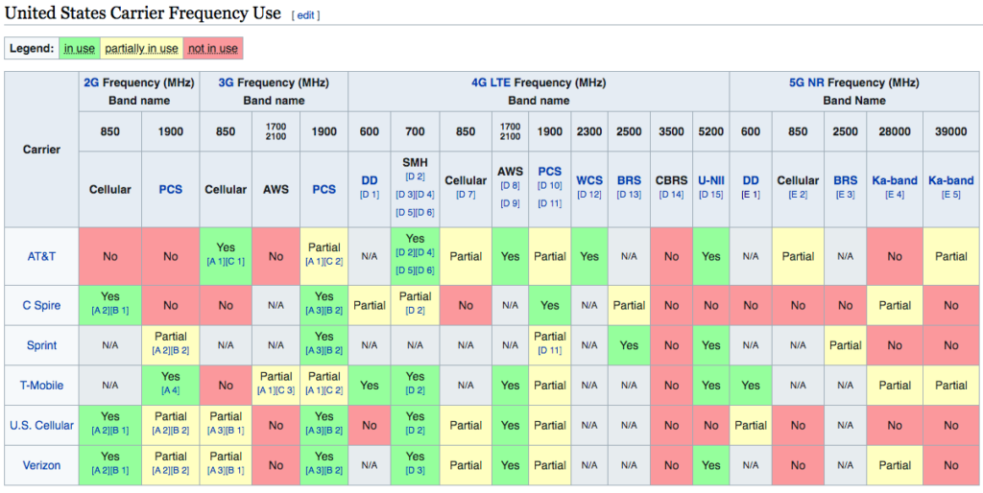Open the T-Mobile carrier link
This screenshot has height=493, width=983.
[x=41, y=386]
